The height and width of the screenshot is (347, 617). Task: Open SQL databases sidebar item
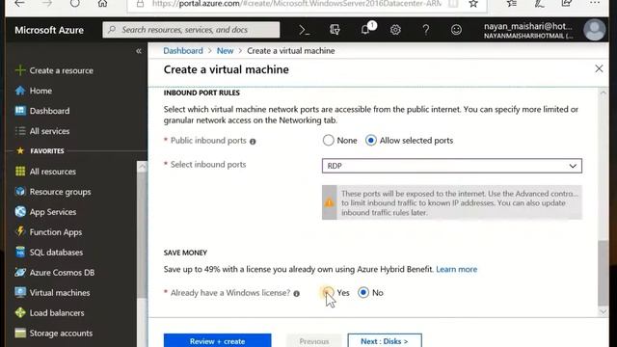(56, 253)
